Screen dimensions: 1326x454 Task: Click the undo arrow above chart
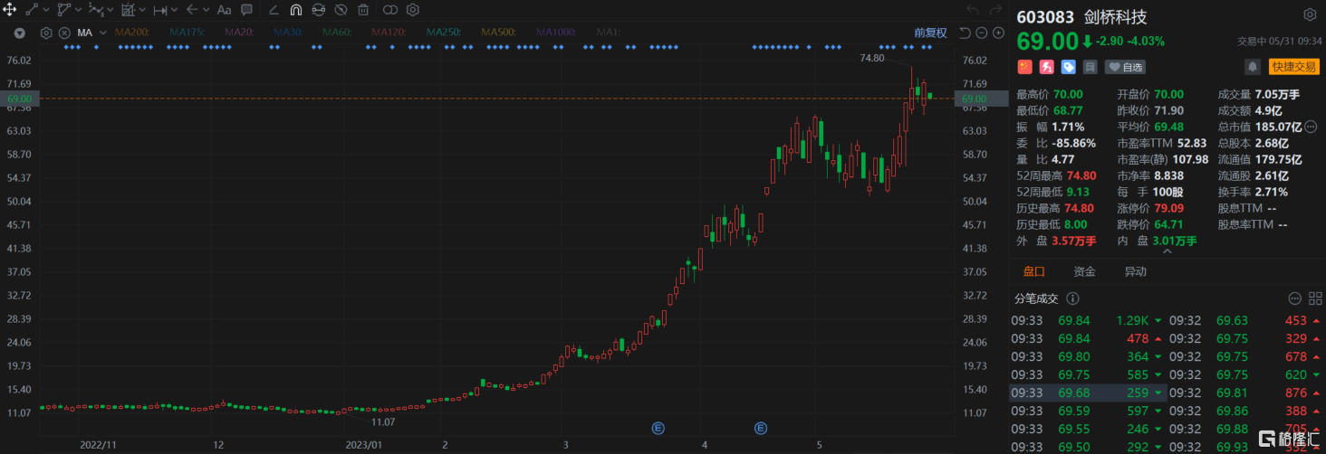973,10
